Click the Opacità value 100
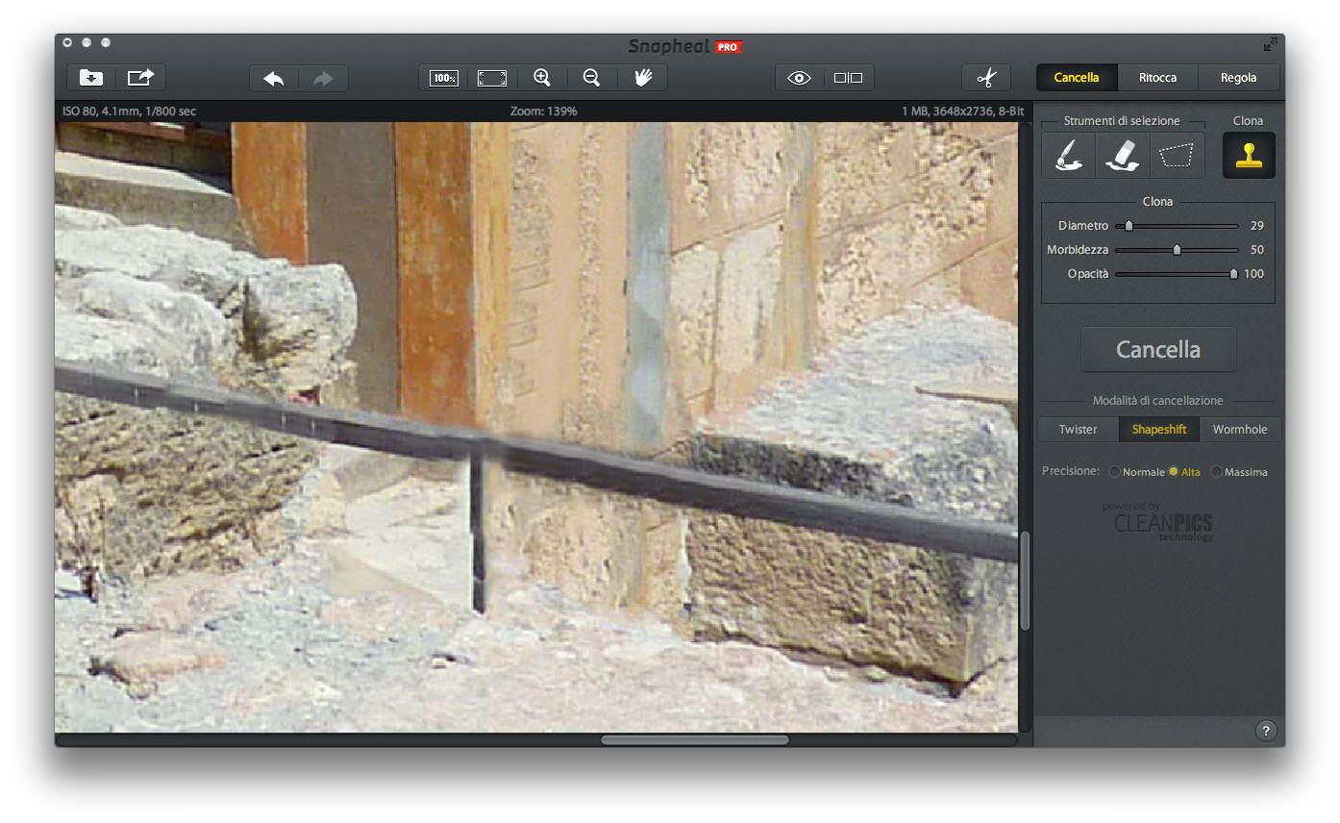 coord(1253,274)
